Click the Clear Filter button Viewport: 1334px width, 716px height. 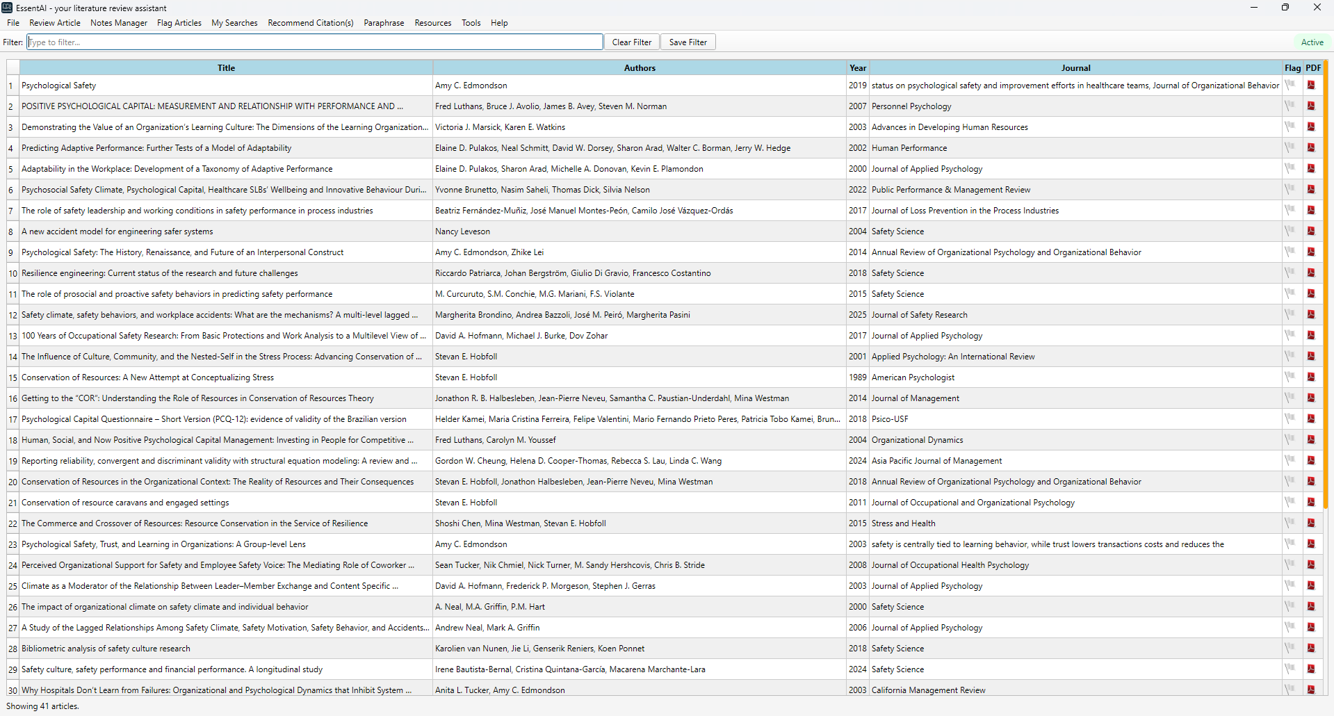click(x=631, y=42)
